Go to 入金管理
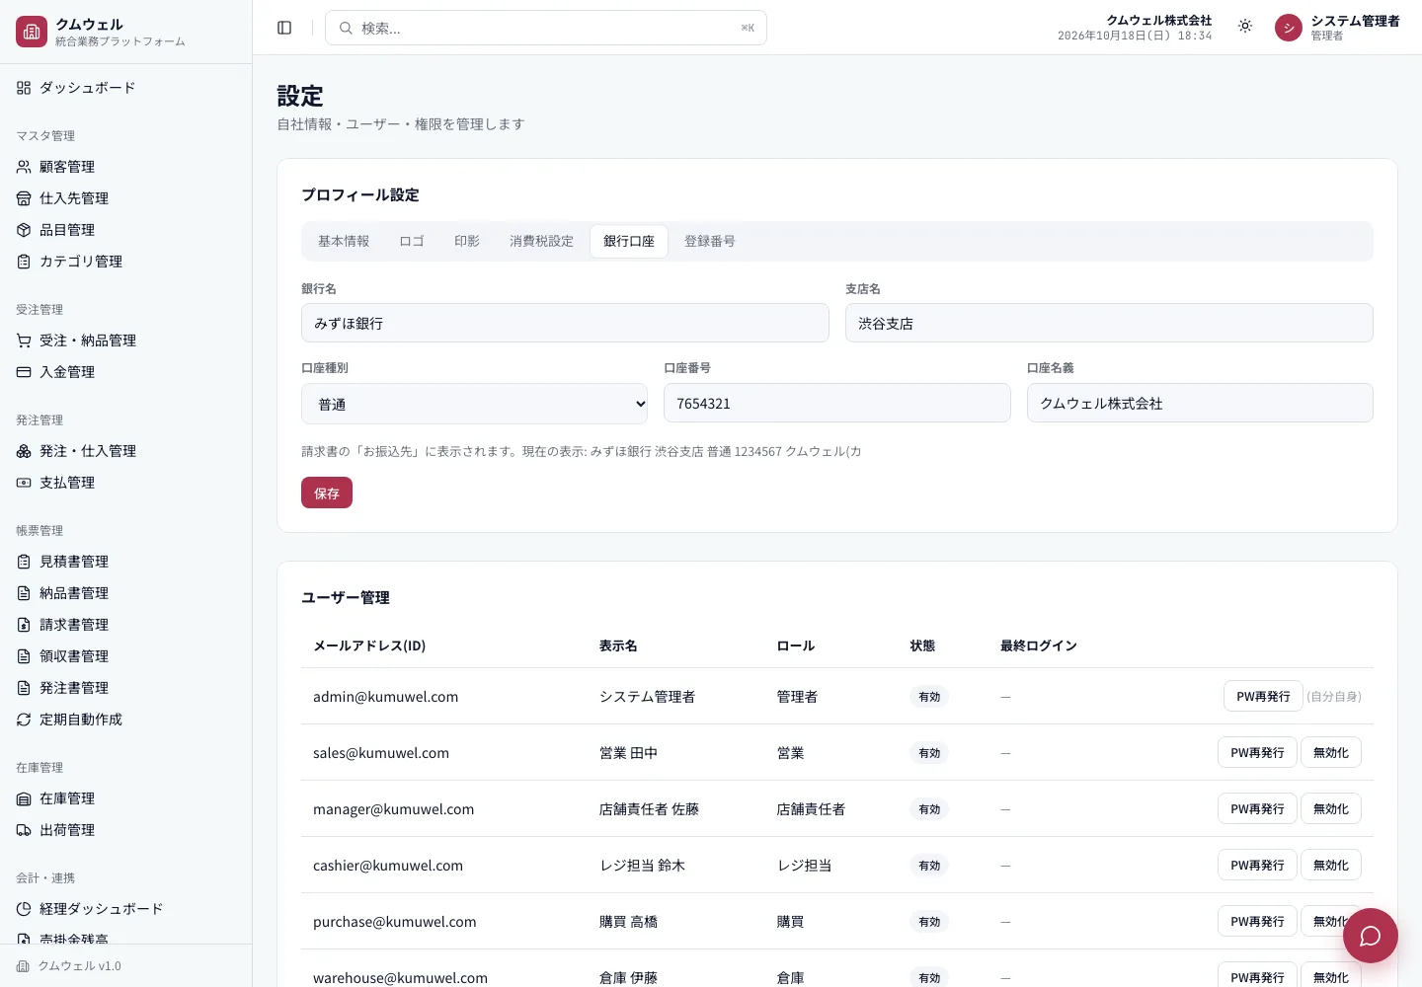This screenshot has height=987, width=1422. pos(125,372)
